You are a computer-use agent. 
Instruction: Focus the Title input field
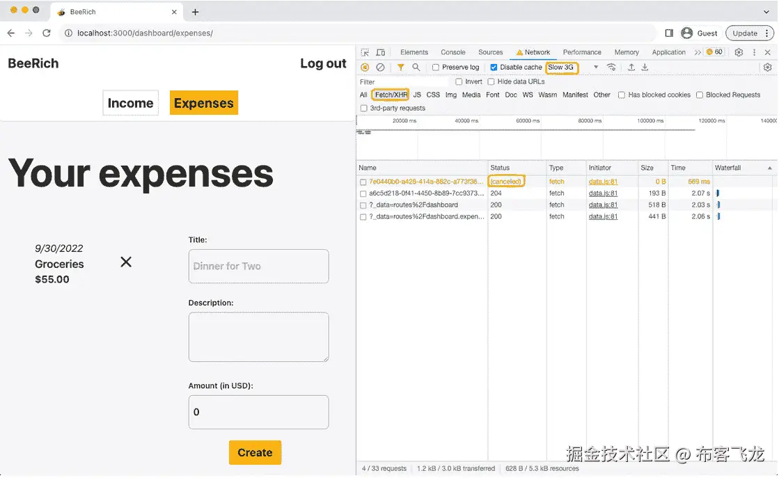[258, 266]
